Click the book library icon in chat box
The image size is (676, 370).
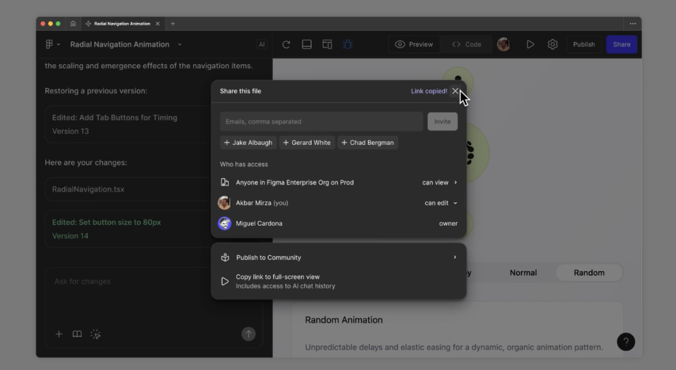77,334
